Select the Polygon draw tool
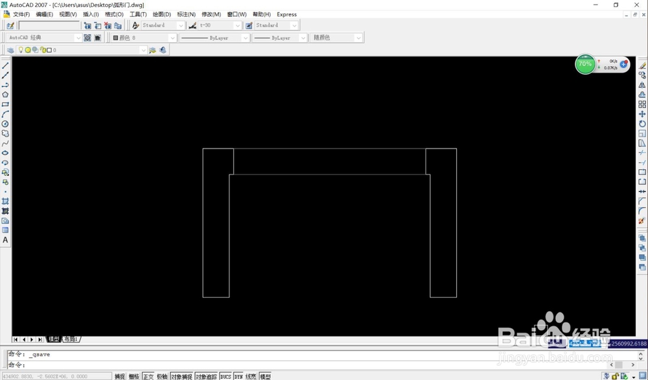The height and width of the screenshot is (380, 648). point(5,95)
